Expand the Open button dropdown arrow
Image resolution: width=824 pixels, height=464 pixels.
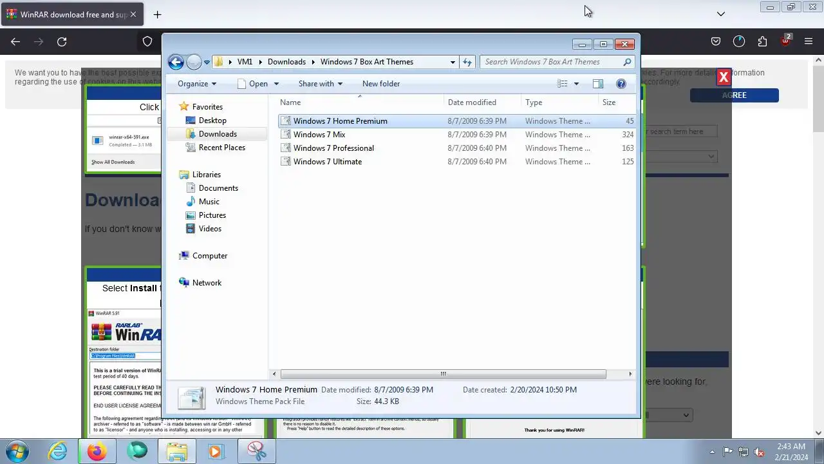click(x=276, y=84)
